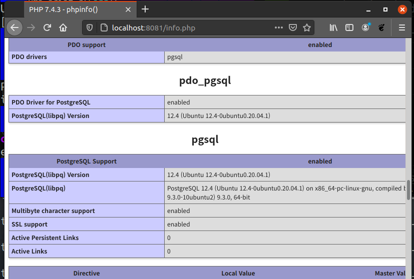Click the Master Value column header
Image resolution: width=414 pixels, height=279 pixels.
tap(390, 273)
